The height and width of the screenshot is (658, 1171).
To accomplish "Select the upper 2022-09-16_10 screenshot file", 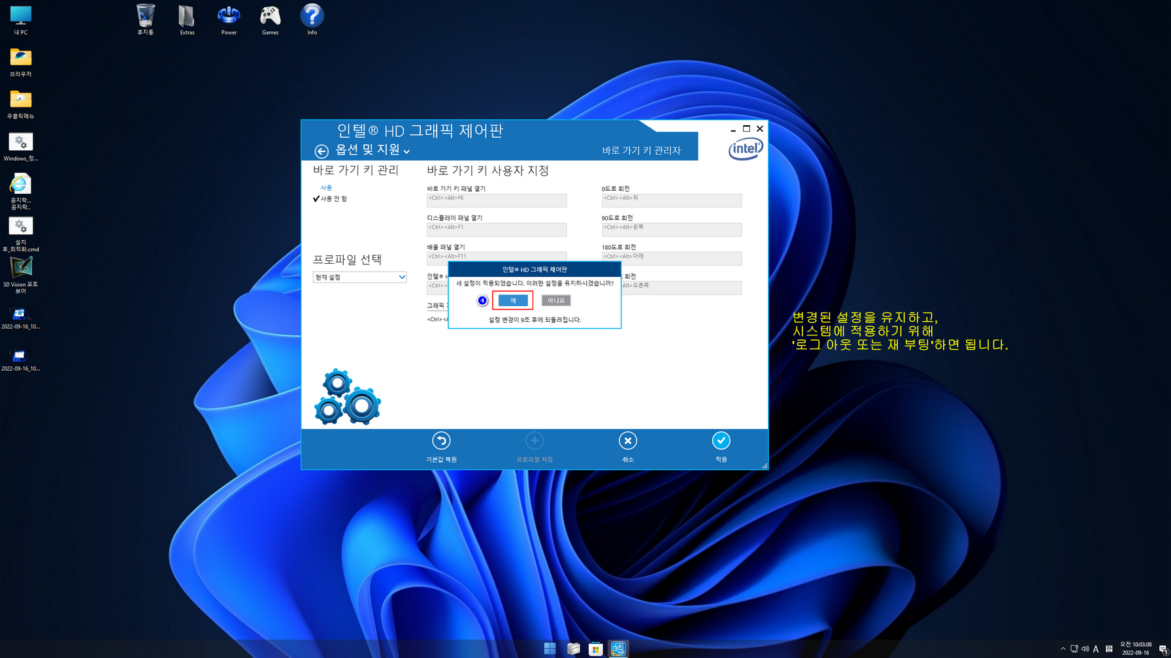I will (20, 319).
